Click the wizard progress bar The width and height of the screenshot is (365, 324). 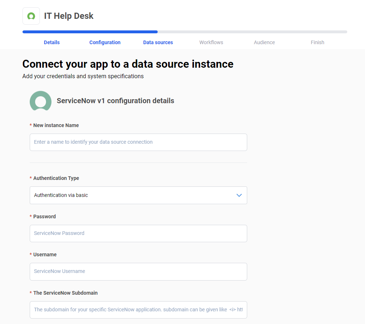click(x=185, y=32)
